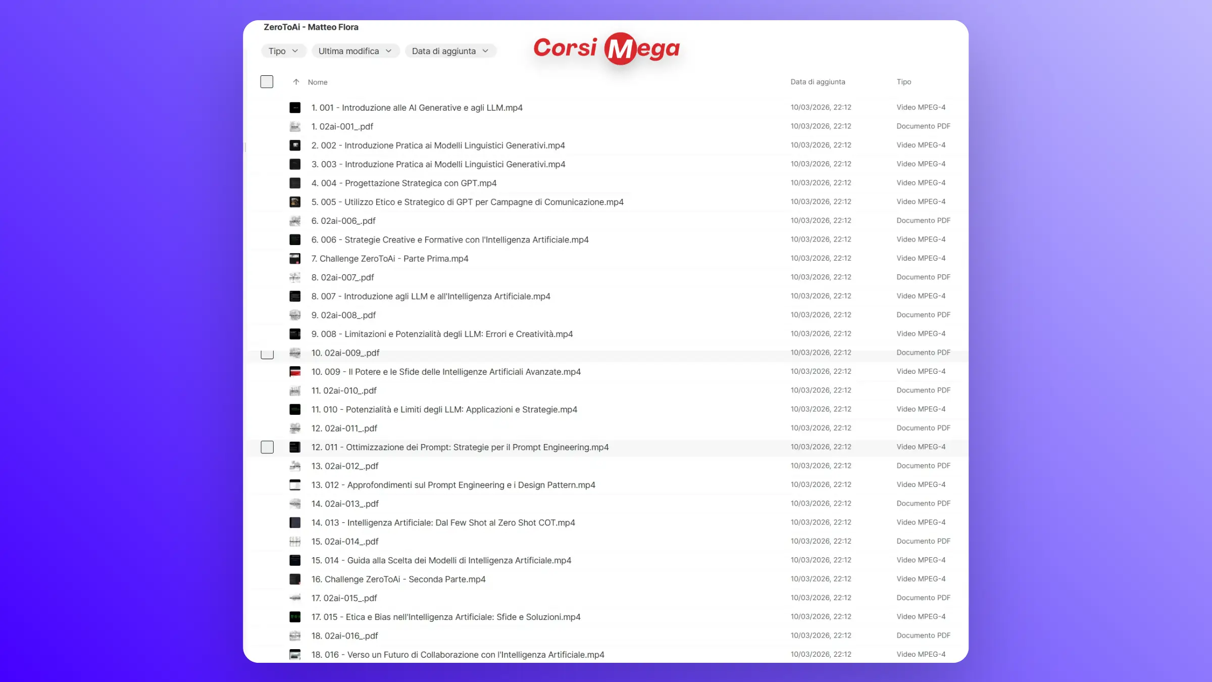The image size is (1212, 682).
Task: Click the PDF thumbnail for '18. 02ai-016_.pdf'
Action: coord(295,636)
